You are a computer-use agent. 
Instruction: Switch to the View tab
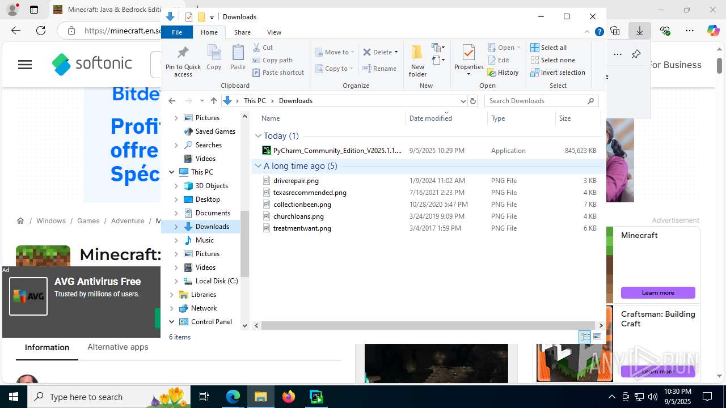tap(274, 32)
